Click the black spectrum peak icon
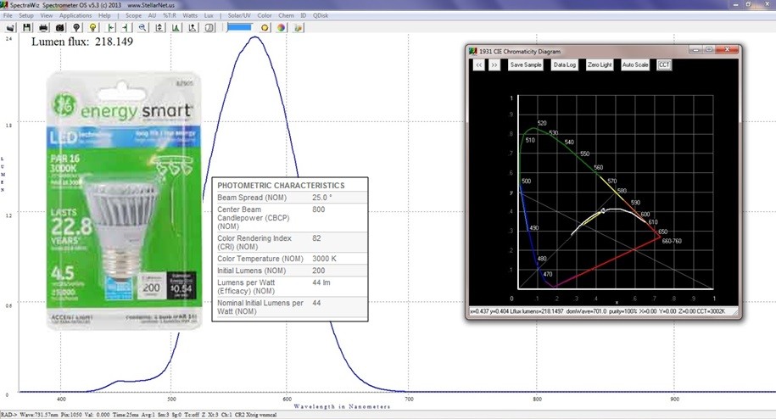 (193, 28)
